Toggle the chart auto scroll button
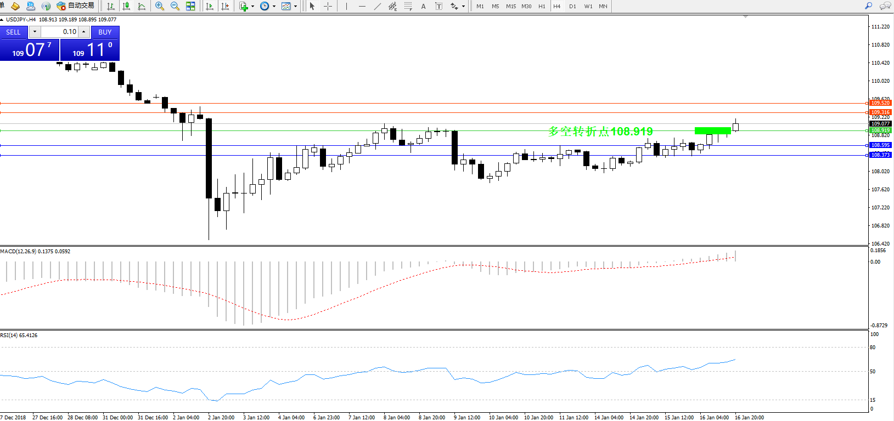Viewport: 894px width, 421px height. point(209,6)
